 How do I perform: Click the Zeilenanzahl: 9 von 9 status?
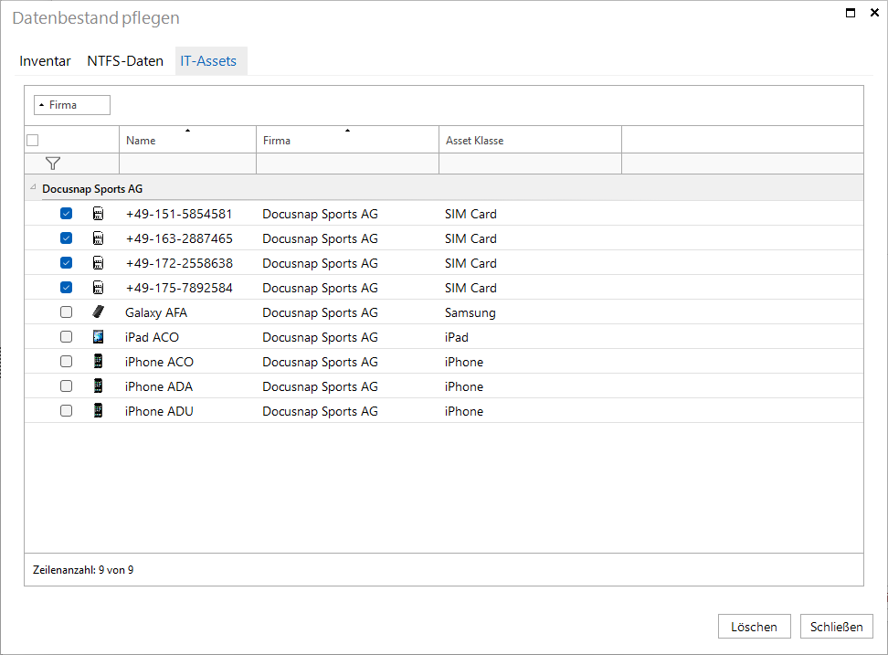coord(83,570)
